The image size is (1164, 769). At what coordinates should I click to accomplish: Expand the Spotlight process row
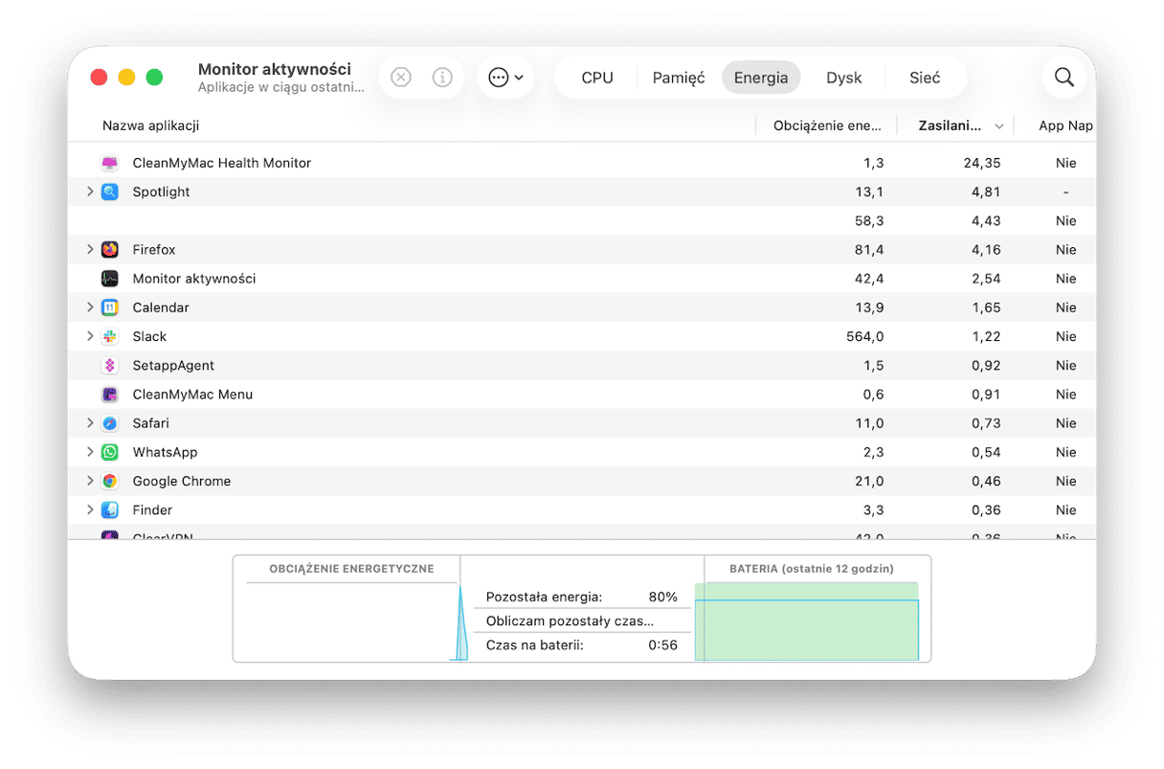(90, 192)
